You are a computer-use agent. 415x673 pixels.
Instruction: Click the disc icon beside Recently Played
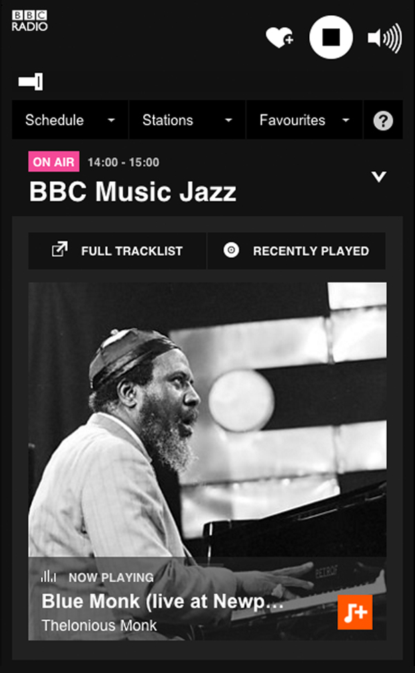[x=231, y=250]
